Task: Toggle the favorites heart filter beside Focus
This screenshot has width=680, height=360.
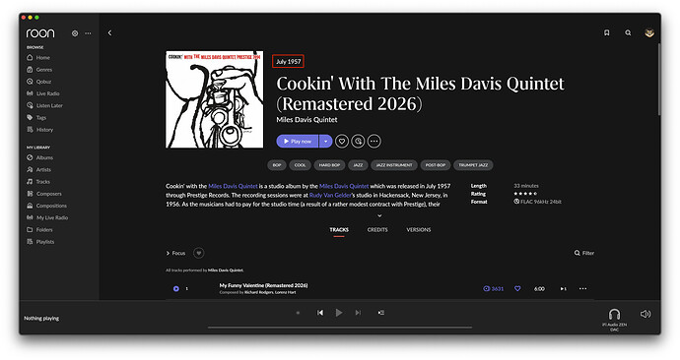Action: pyautogui.click(x=199, y=253)
